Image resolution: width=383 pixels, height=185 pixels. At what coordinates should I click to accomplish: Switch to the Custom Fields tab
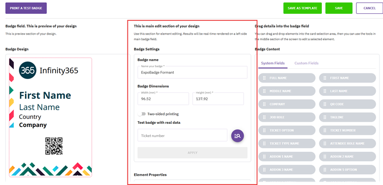click(307, 63)
